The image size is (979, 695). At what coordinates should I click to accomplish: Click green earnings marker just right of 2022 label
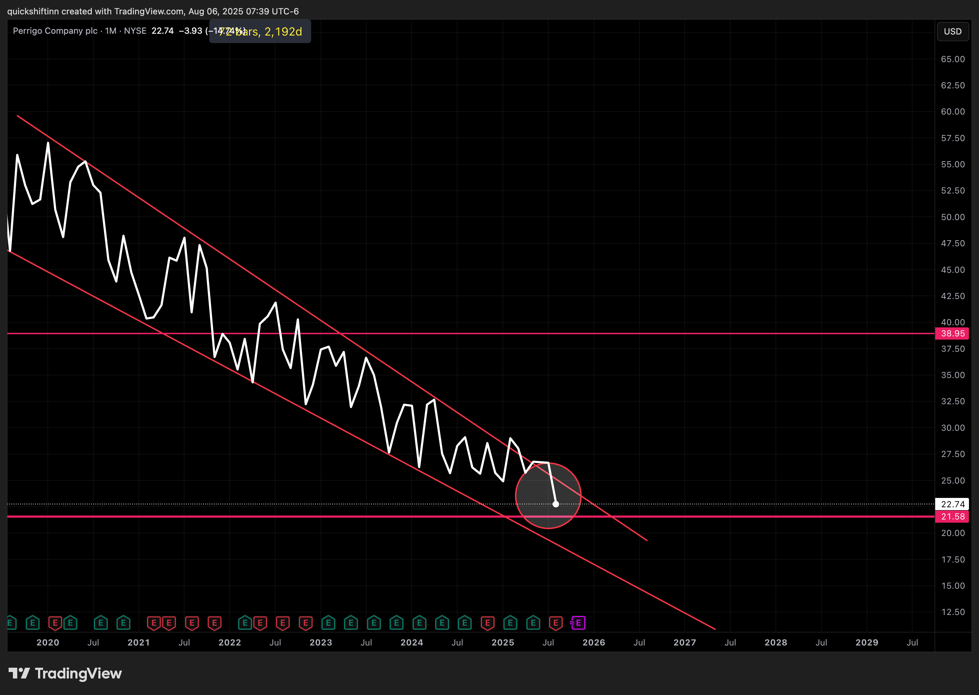click(x=245, y=623)
